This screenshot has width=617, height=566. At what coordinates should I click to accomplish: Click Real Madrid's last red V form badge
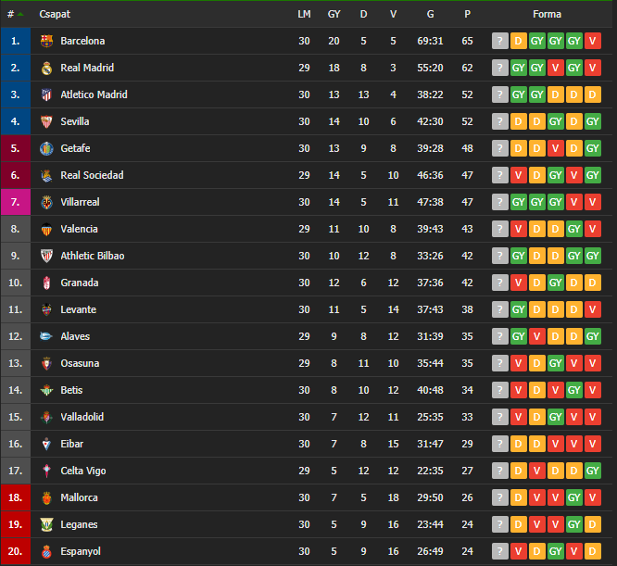click(593, 68)
